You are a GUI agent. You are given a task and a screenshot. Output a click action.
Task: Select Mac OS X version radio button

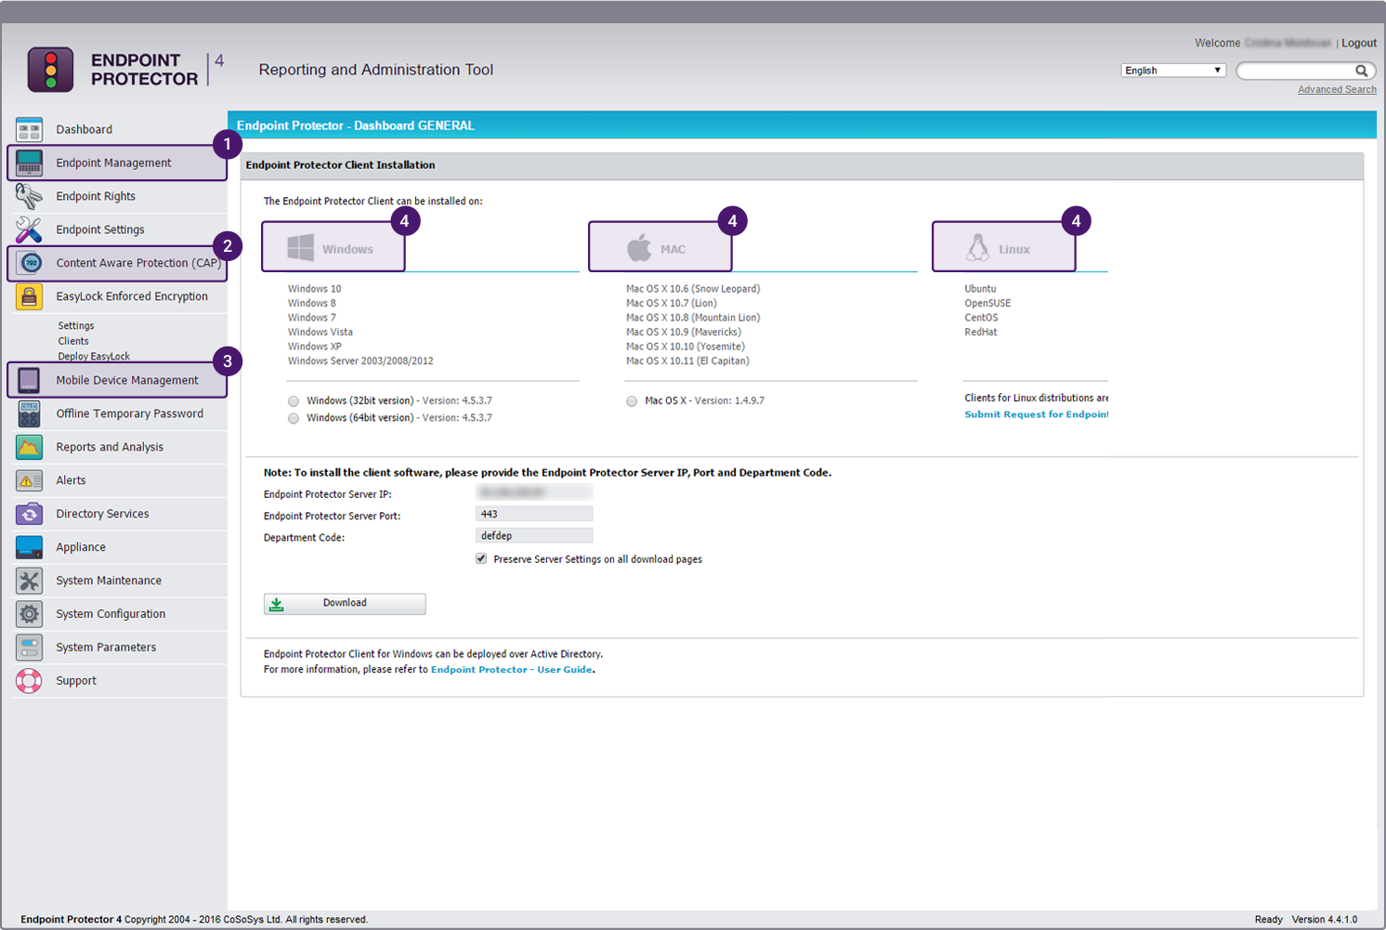coord(632,401)
